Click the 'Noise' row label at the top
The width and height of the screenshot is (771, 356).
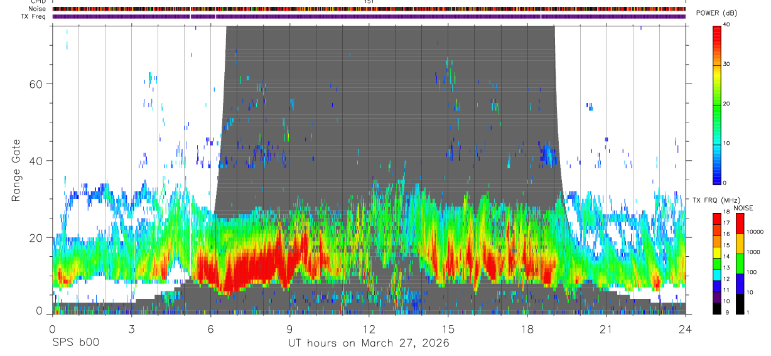tap(36, 9)
